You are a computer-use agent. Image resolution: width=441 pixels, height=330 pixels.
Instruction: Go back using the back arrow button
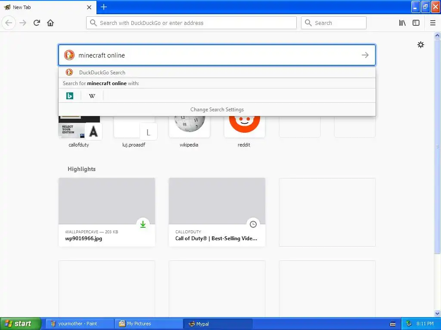click(x=9, y=23)
